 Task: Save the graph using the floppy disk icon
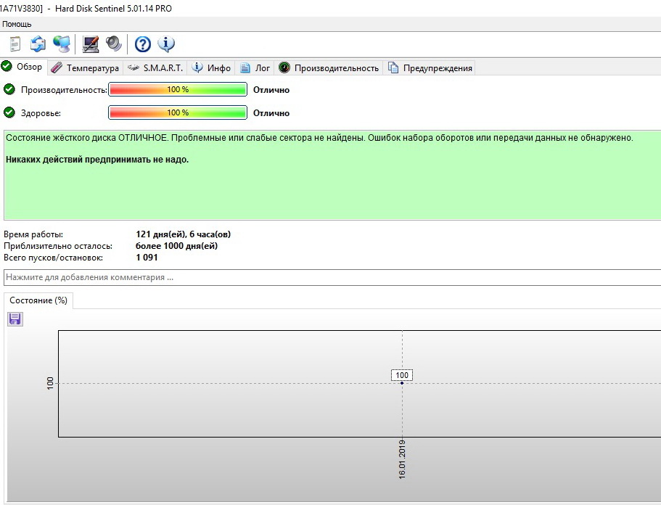click(x=15, y=319)
